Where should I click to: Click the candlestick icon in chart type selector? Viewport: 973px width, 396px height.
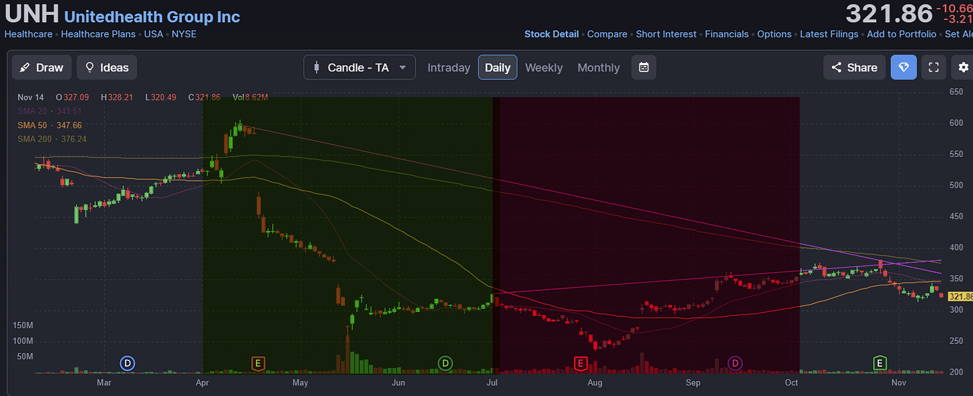coord(315,67)
